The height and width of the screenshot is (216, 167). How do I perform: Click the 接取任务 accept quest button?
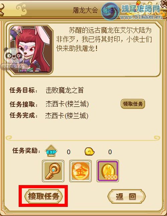click(x=43, y=196)
